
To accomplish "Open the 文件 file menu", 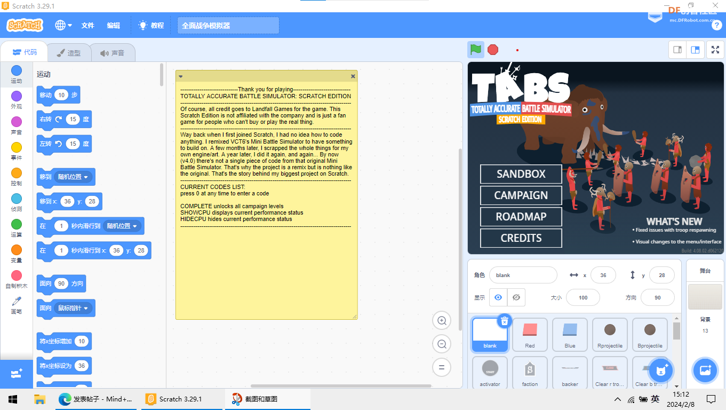I will [87, 25].
